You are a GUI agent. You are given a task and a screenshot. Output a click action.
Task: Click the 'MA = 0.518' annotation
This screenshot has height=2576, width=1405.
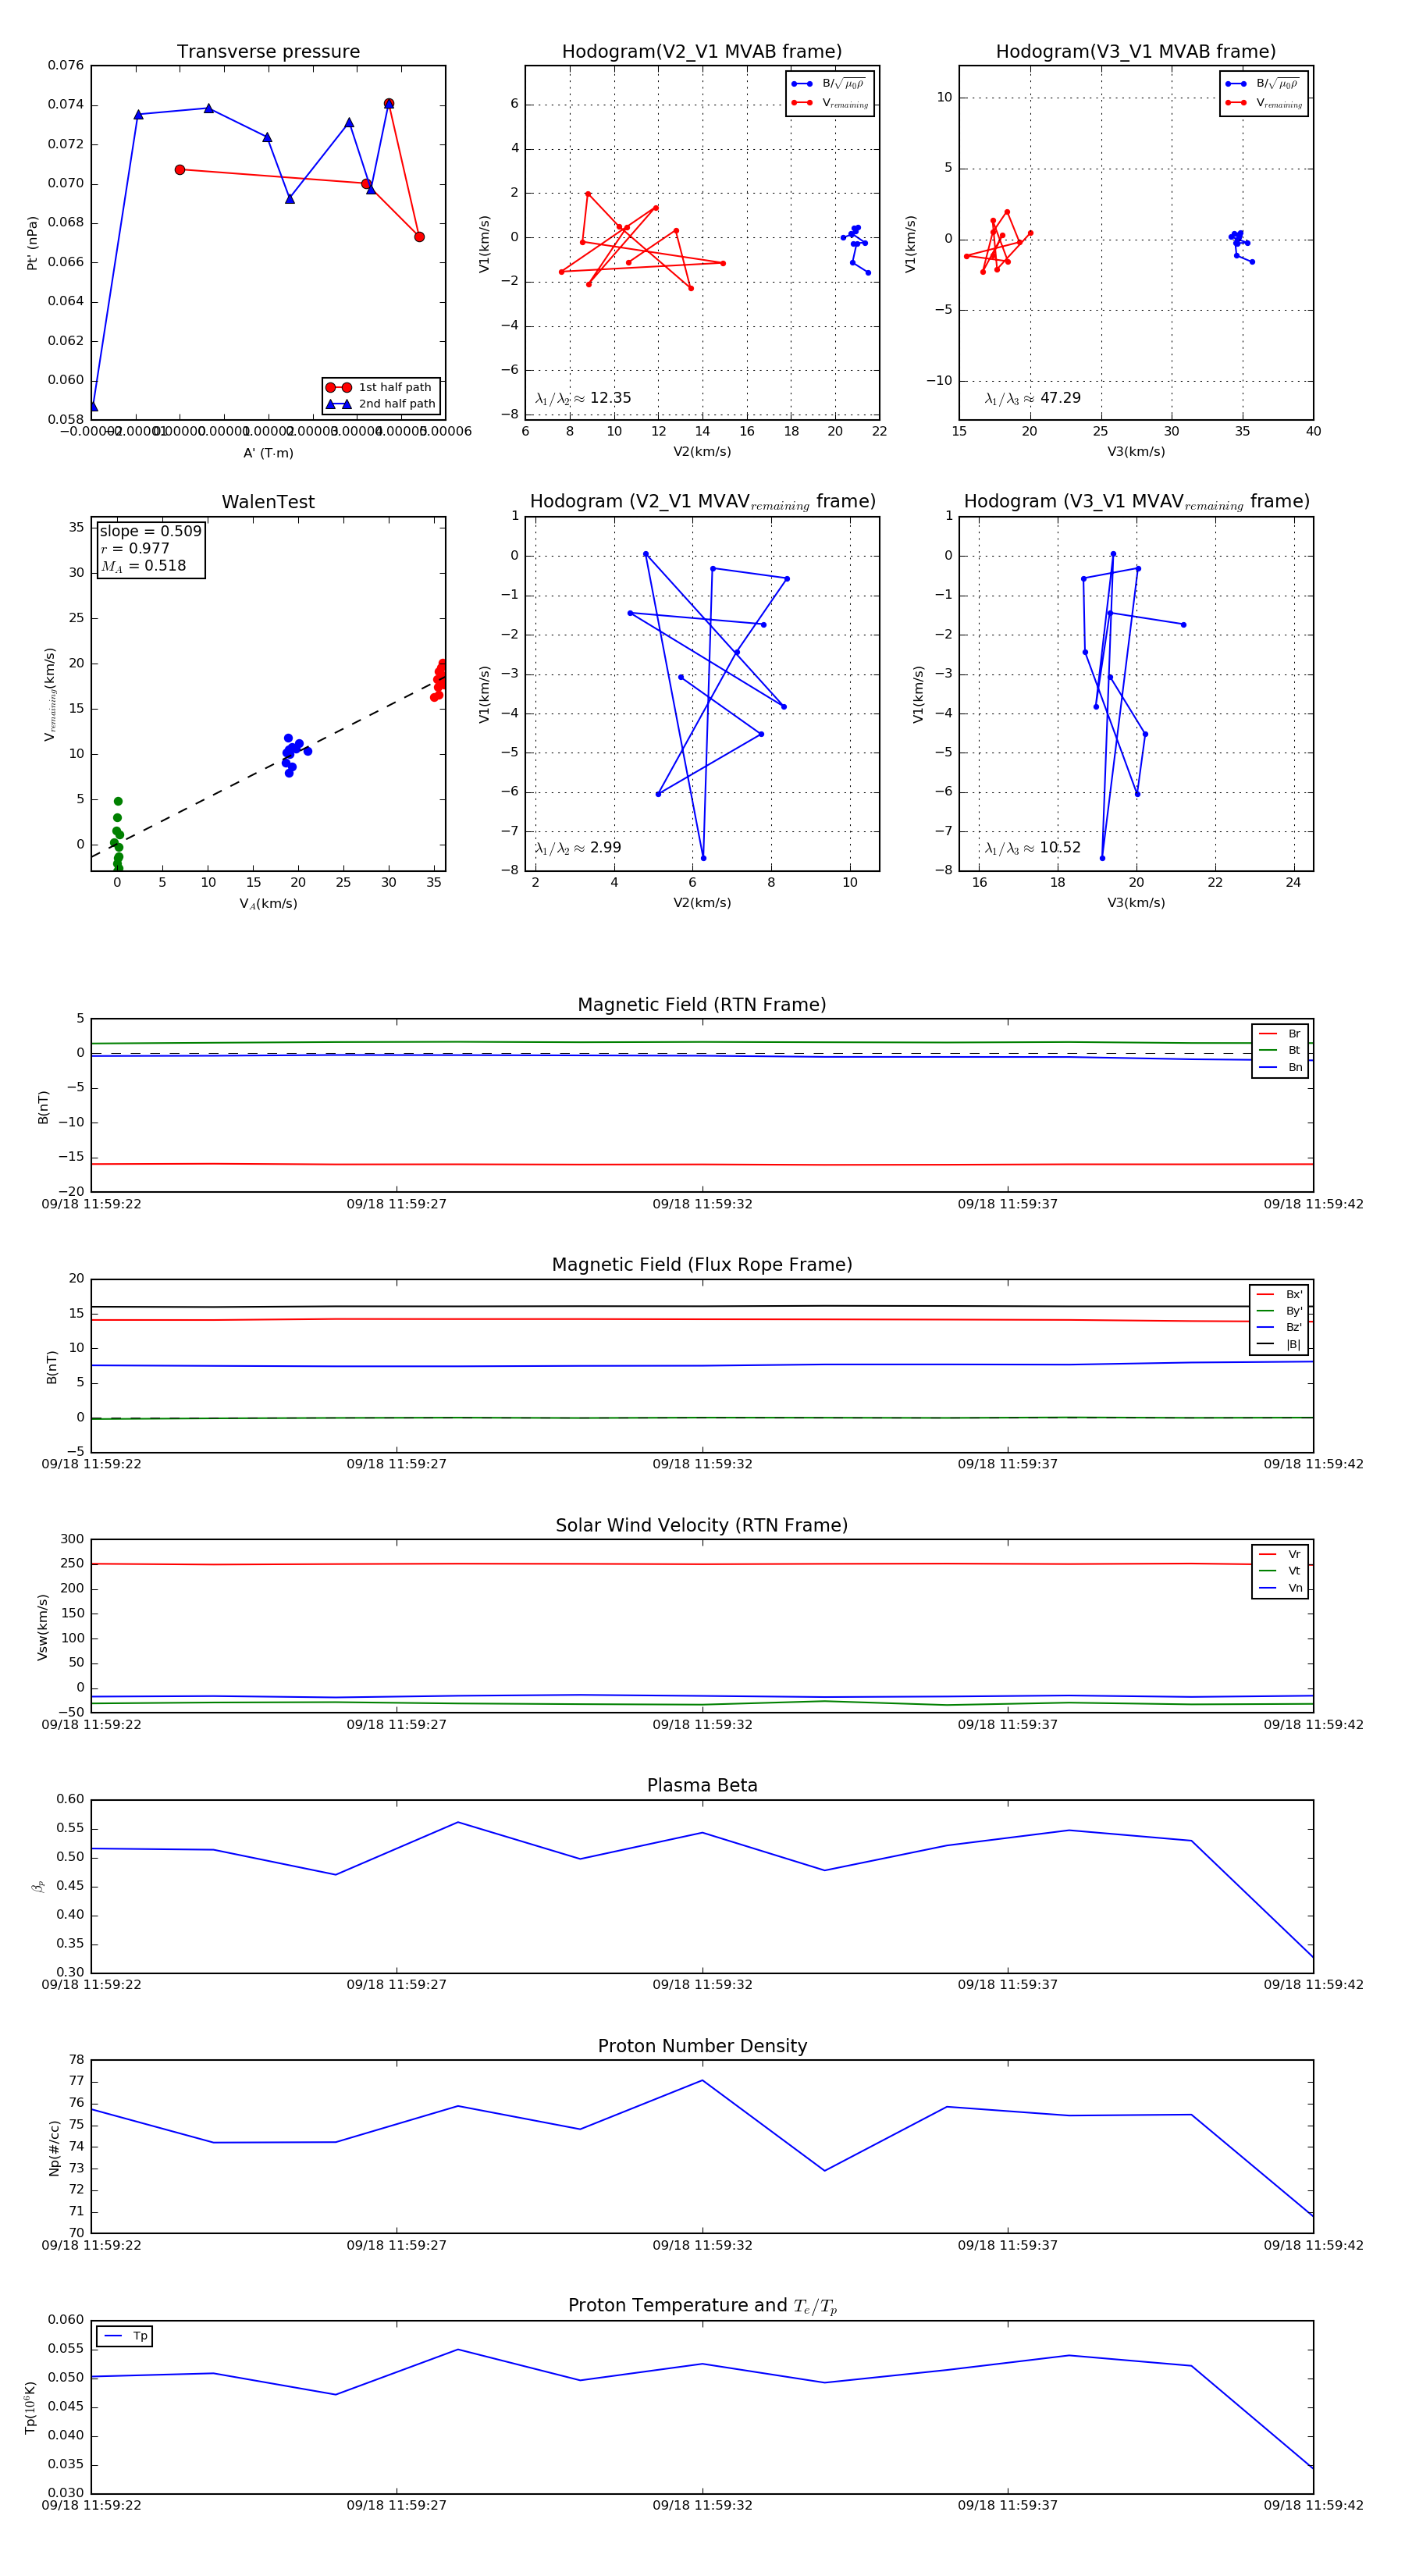(x=143, y=566)
